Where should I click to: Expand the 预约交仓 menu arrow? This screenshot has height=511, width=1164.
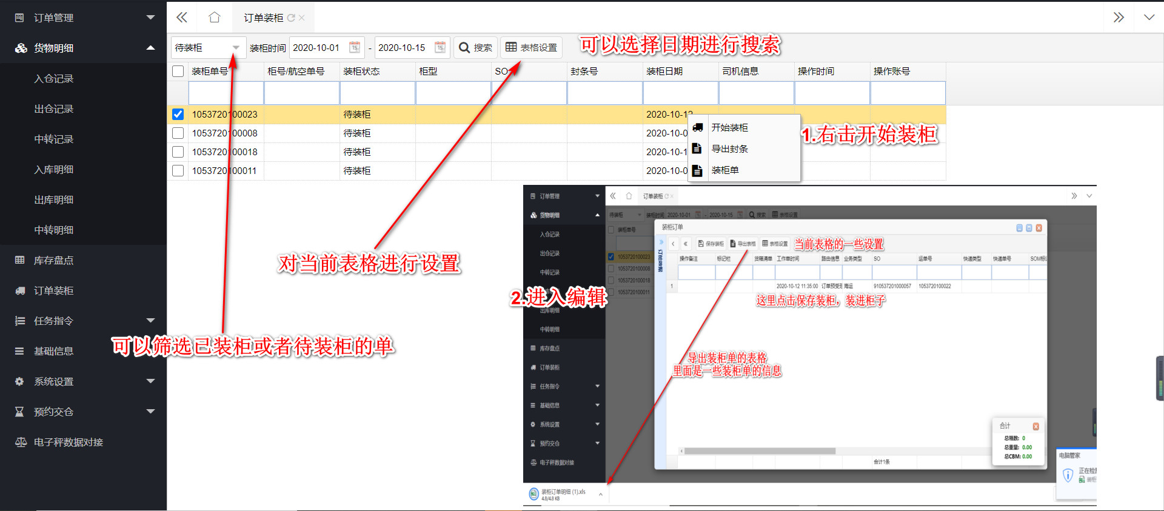(x=151, y=412)
